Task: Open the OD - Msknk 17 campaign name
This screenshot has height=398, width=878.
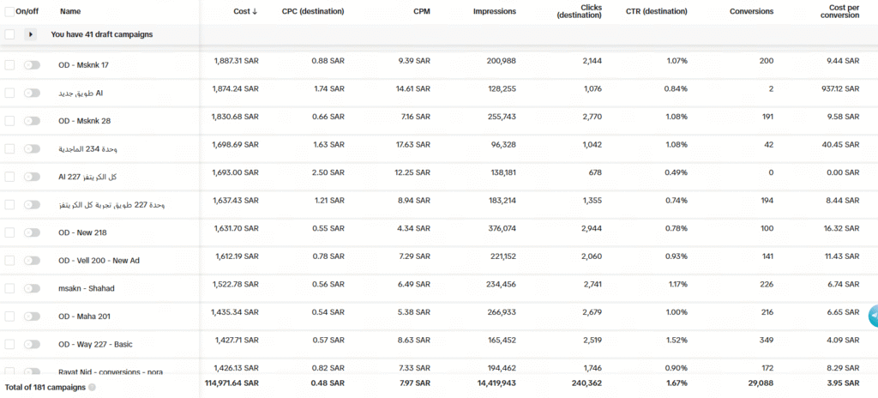Action: 83,65
